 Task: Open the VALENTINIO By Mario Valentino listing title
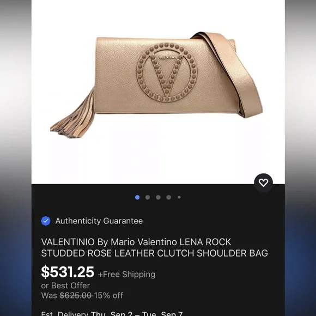coord(154,247)
